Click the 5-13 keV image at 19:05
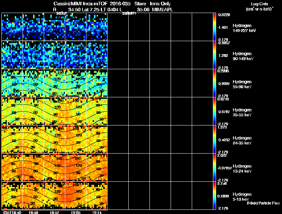This screenshot has height=214, width=282. click(x=76, y=195)
